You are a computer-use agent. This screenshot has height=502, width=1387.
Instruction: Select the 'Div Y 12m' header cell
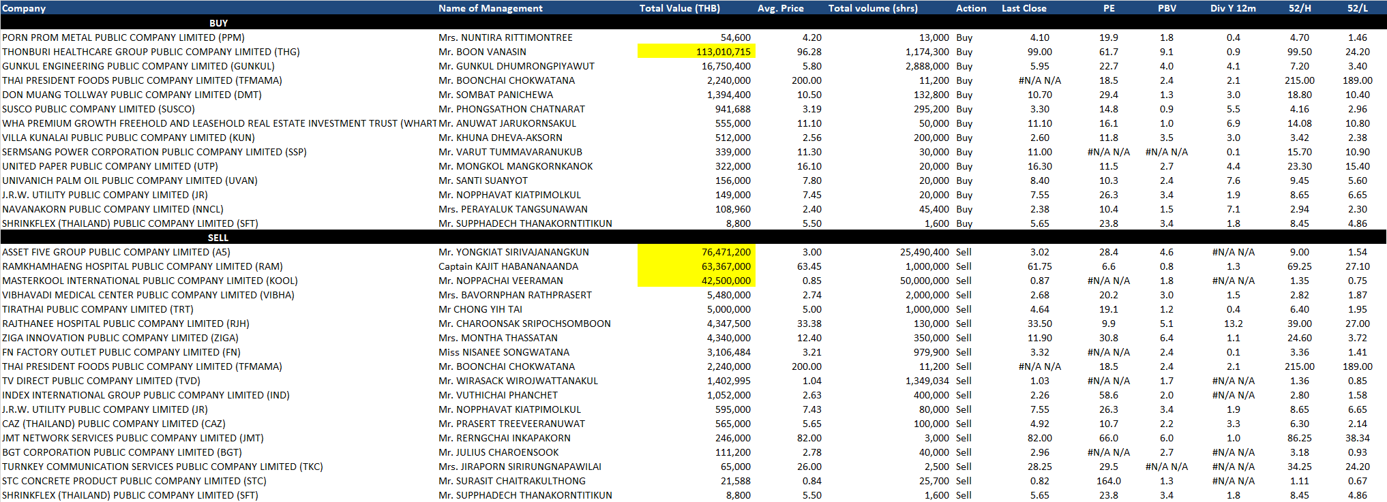(x=1233, y=8)
